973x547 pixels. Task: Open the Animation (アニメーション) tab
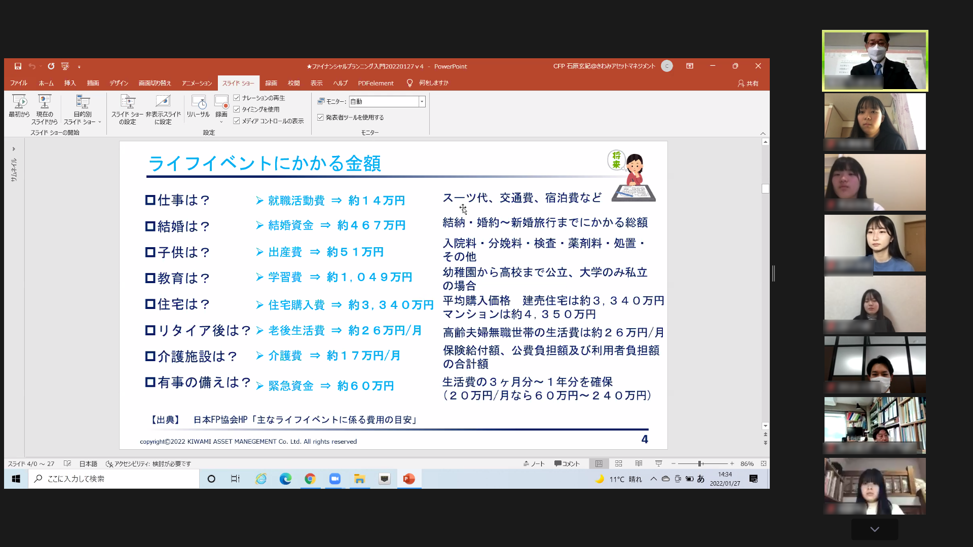click(197, 83)
